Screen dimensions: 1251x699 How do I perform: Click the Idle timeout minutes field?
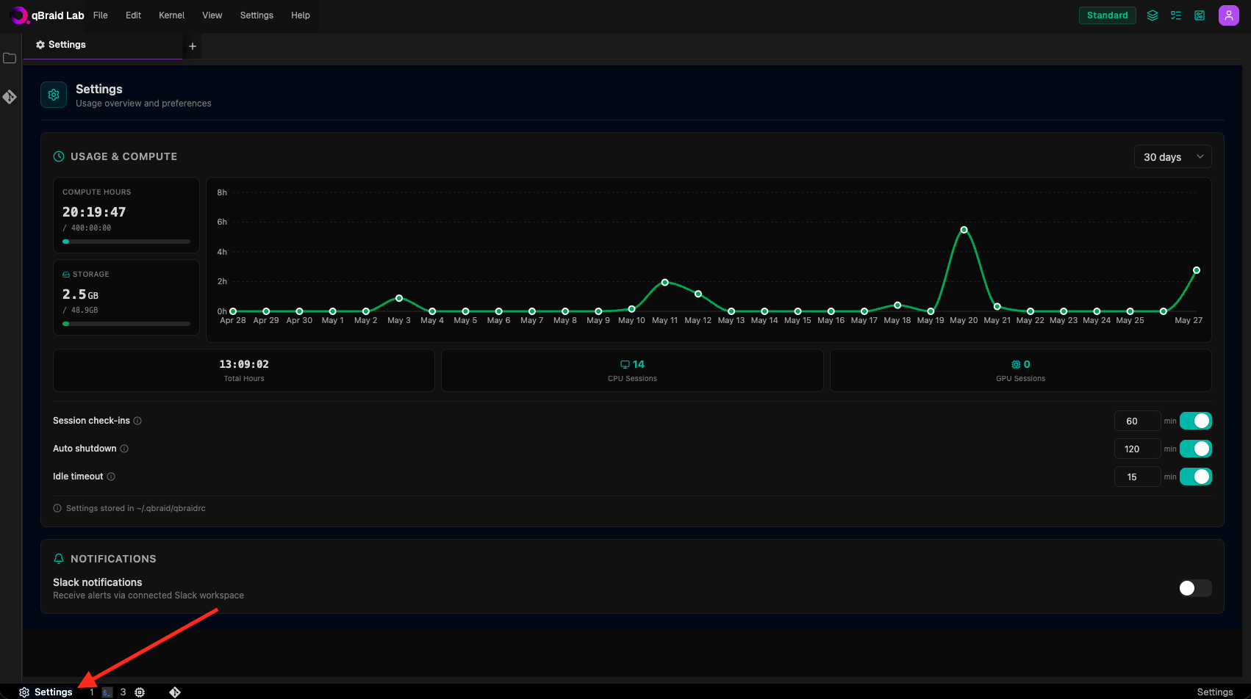(1137, 477)
